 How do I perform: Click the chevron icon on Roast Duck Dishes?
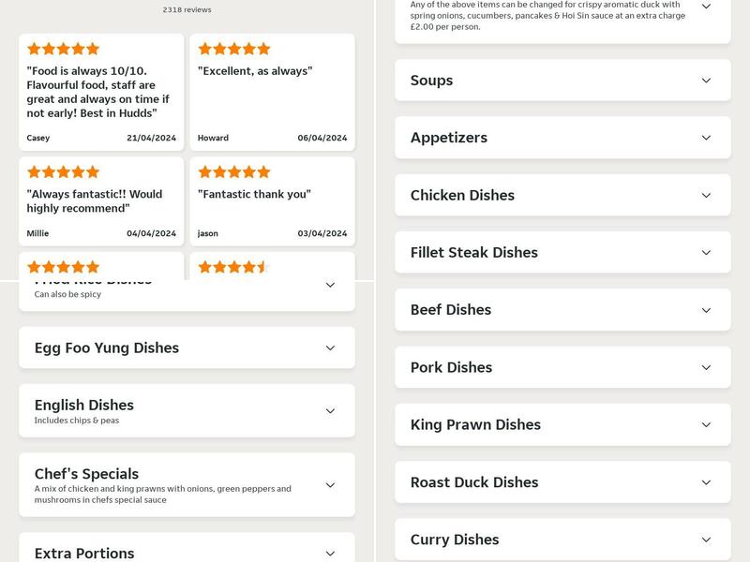(x=708, y=482)
